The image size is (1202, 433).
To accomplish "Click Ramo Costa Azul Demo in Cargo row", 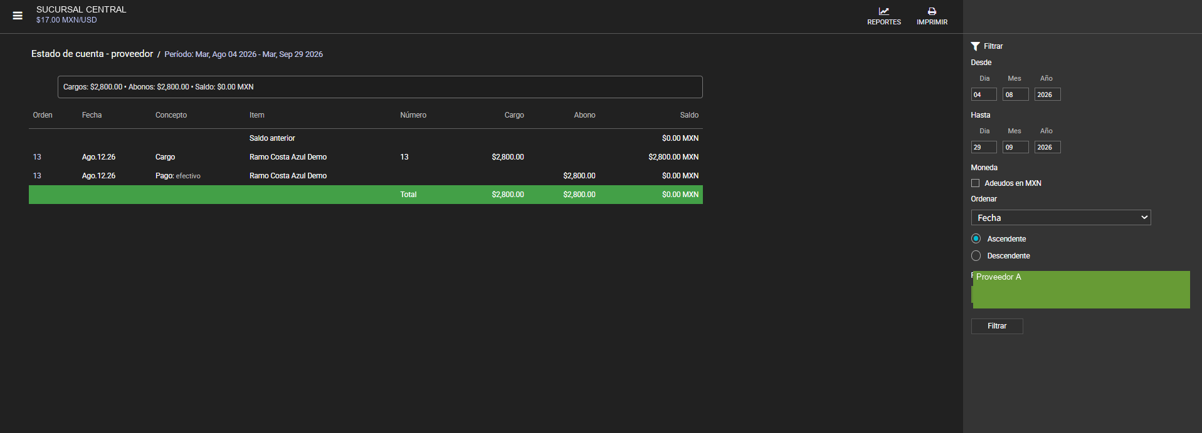I will pyautogui.click(x=288, y=157).
